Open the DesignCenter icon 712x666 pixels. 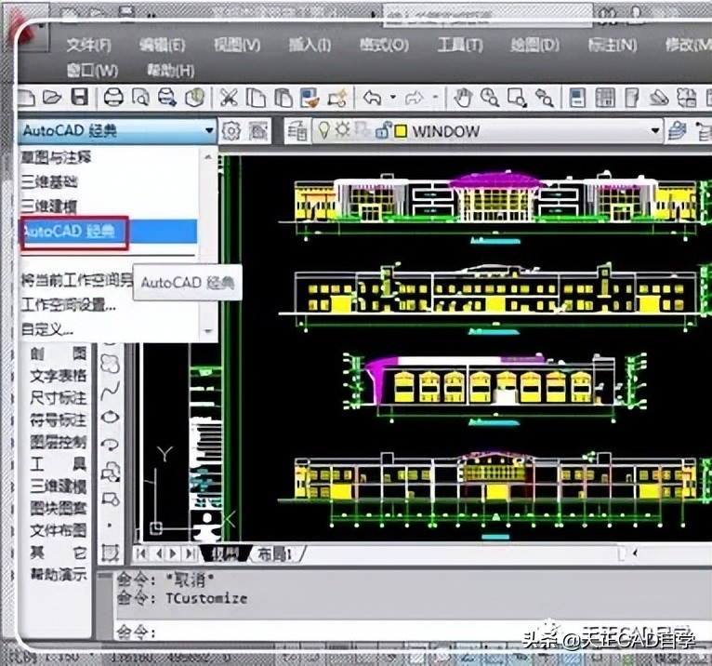point(604,98)
